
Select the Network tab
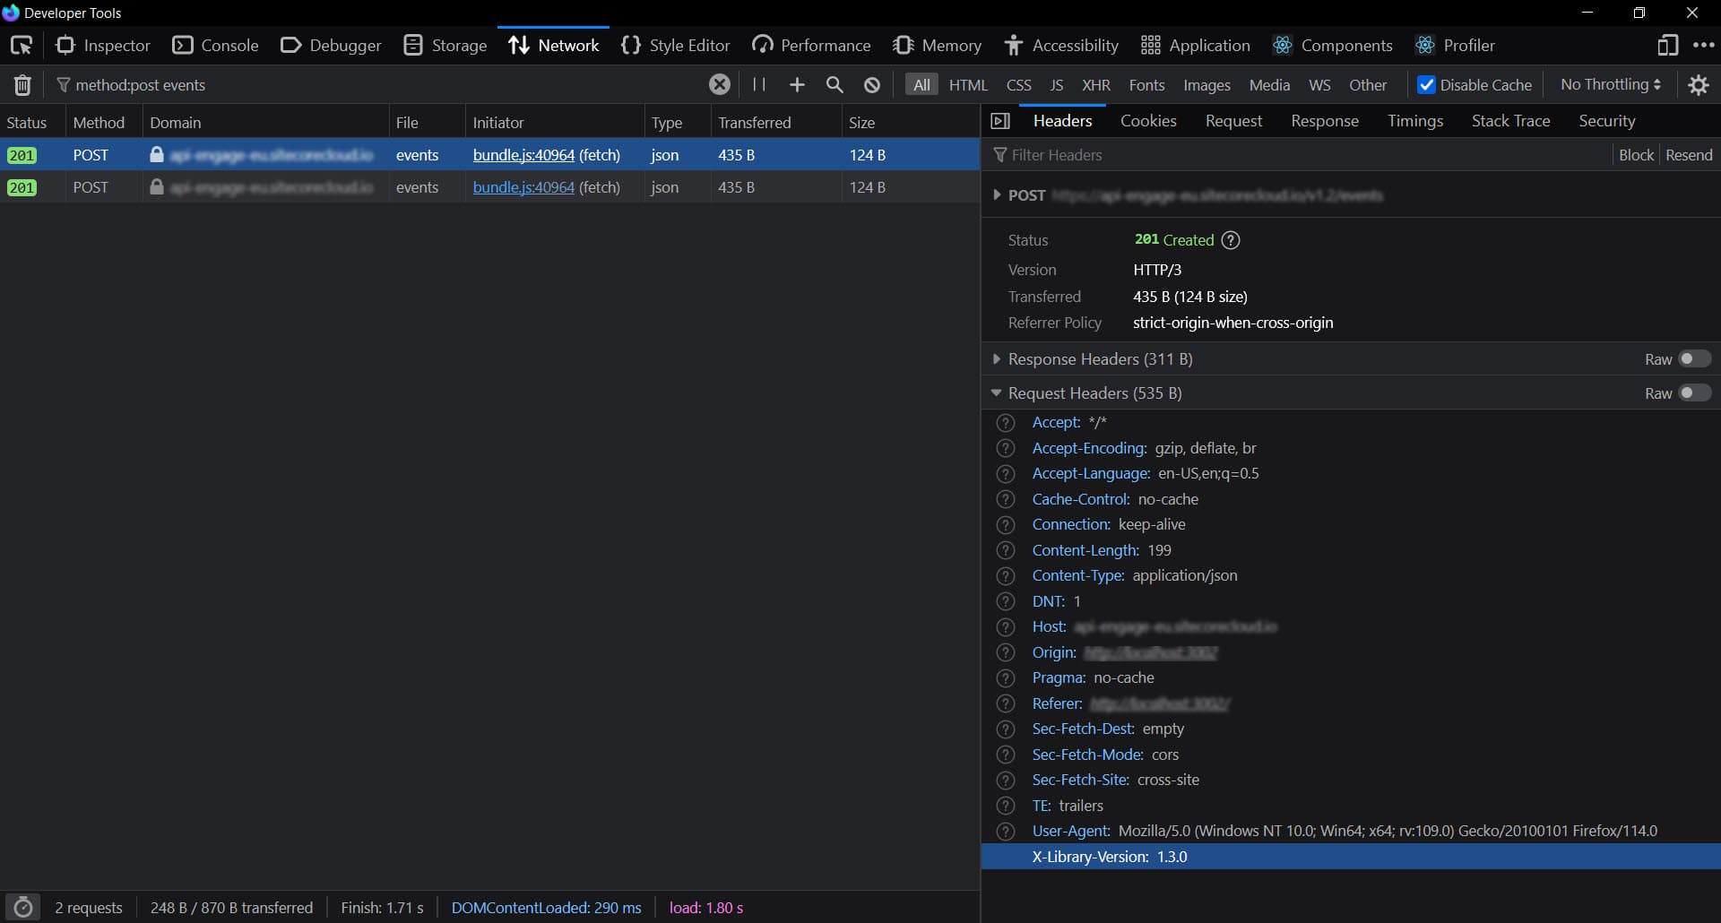[x=553, y=45]
